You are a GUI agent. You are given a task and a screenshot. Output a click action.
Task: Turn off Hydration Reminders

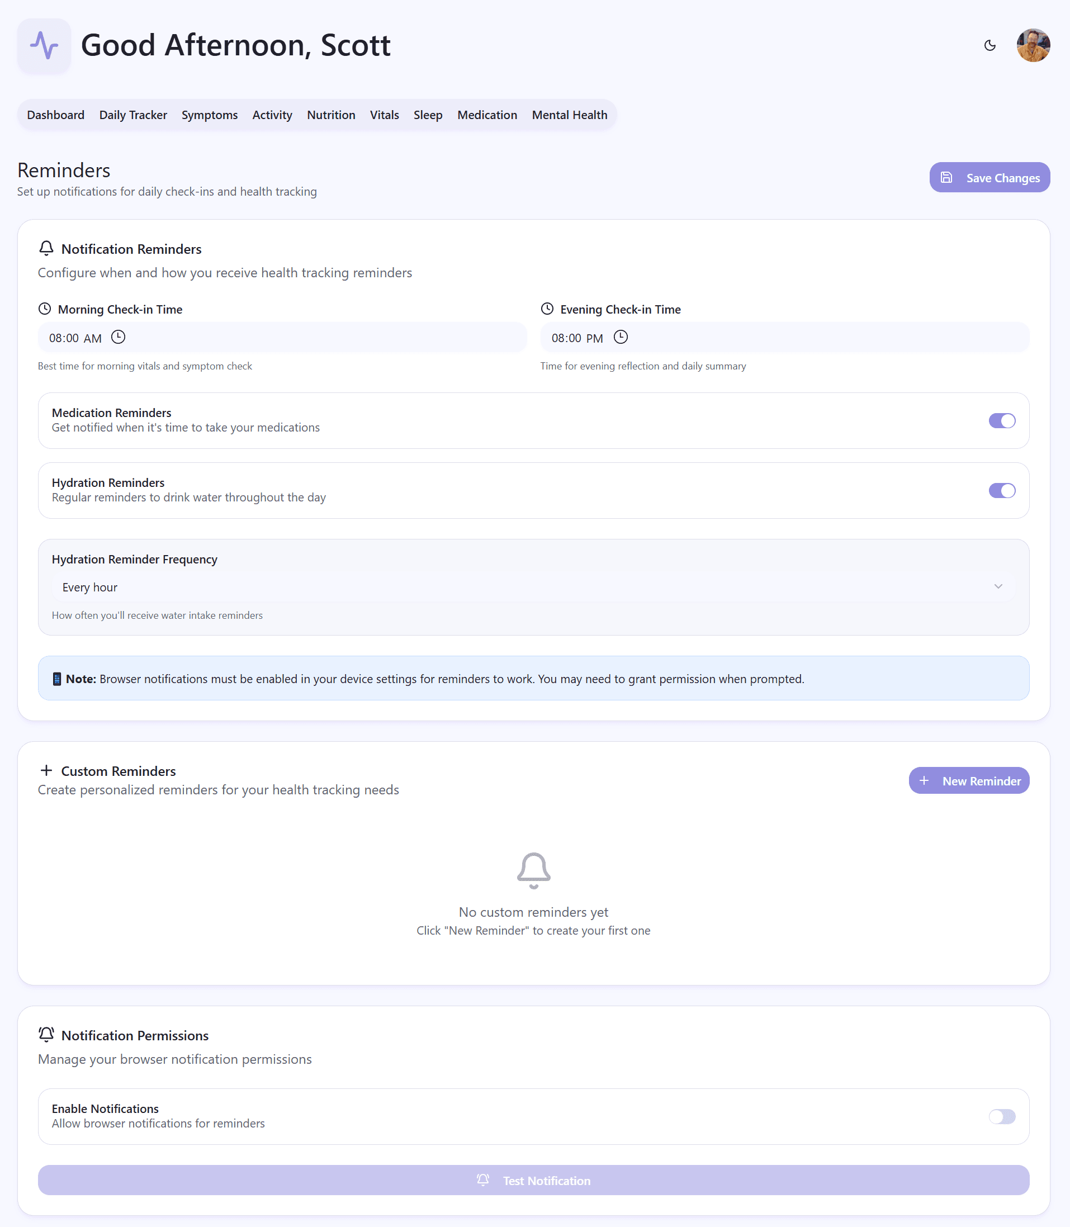click(1002, 490)
